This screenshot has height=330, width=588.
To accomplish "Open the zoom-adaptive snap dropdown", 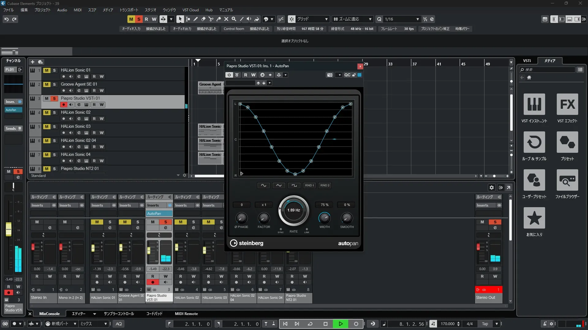I will (370, 19).
